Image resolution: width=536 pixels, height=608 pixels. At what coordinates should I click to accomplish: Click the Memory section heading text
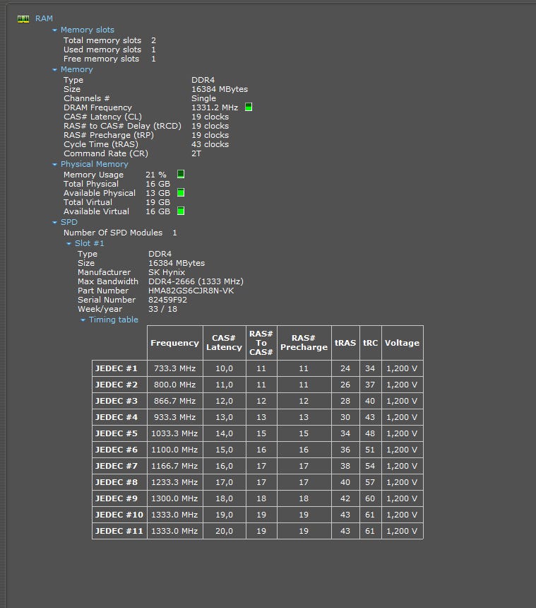(x=76, y=69)
